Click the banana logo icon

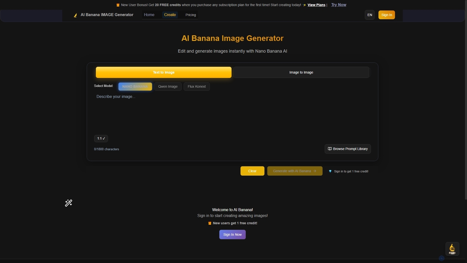coord(76,15)
